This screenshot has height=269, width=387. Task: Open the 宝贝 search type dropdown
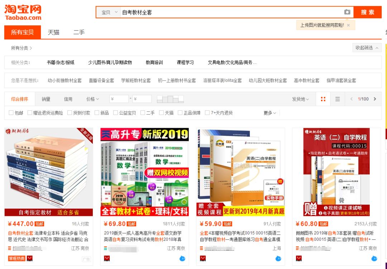(x=109, y=13)
